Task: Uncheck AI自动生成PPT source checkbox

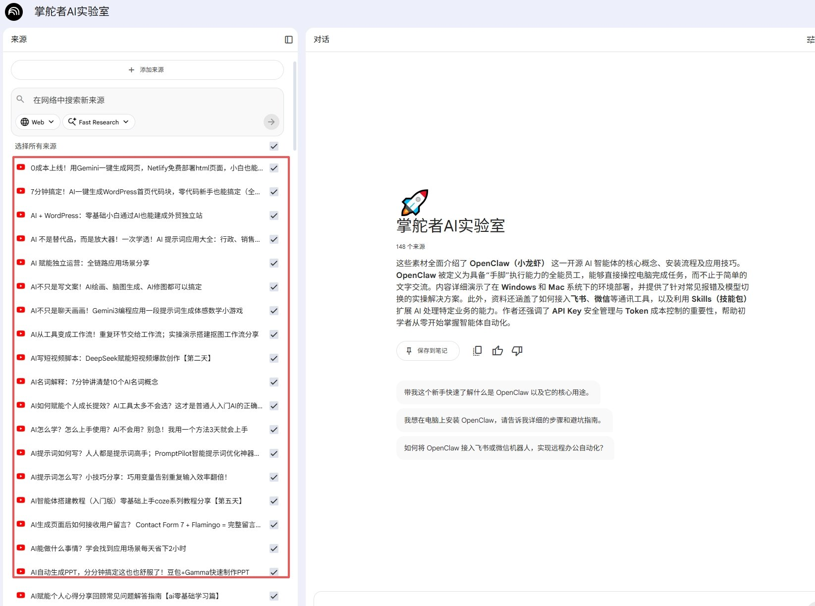Action: point(274,572)
